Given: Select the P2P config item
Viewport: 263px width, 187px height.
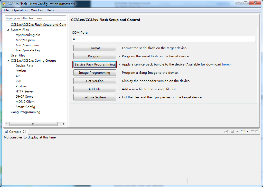Looking at the screenshot, I should 18,81.
